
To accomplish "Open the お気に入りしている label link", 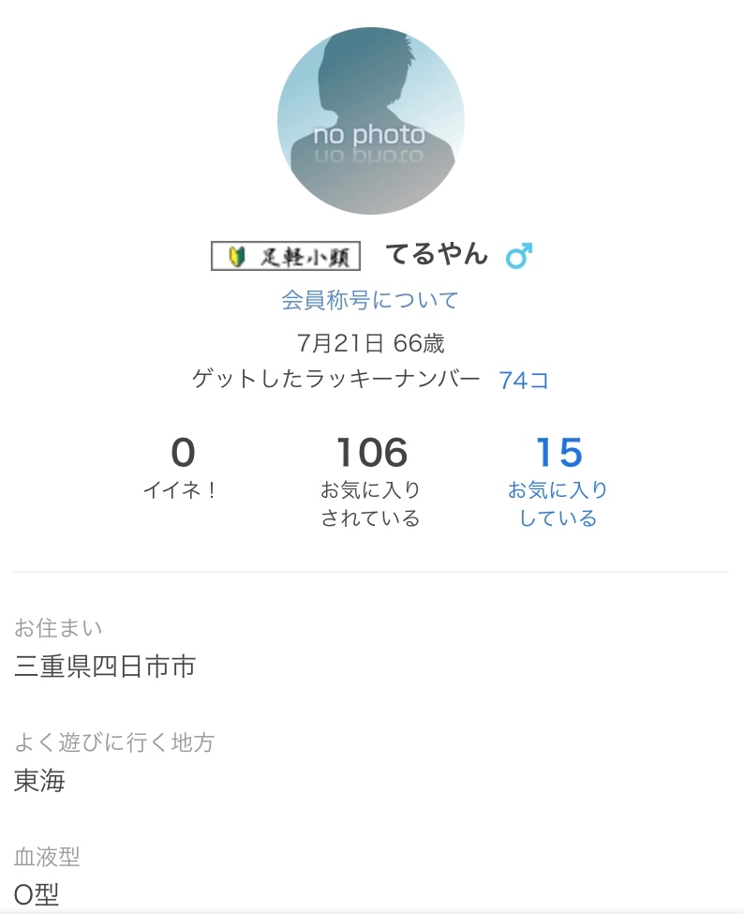I will point(558,503).
